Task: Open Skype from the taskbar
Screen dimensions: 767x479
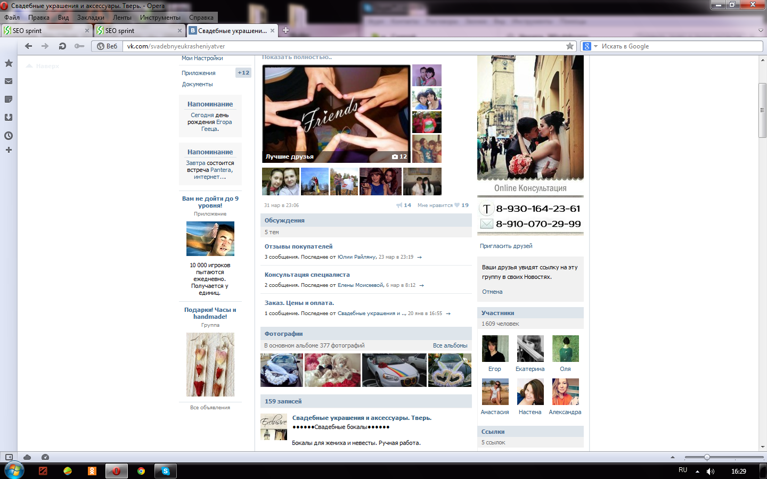Action: 166,471
